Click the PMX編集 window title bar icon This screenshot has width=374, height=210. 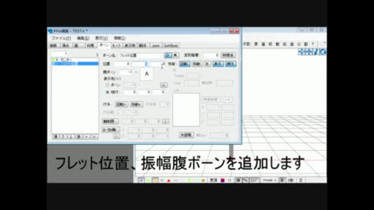click(x=50, y=31)
